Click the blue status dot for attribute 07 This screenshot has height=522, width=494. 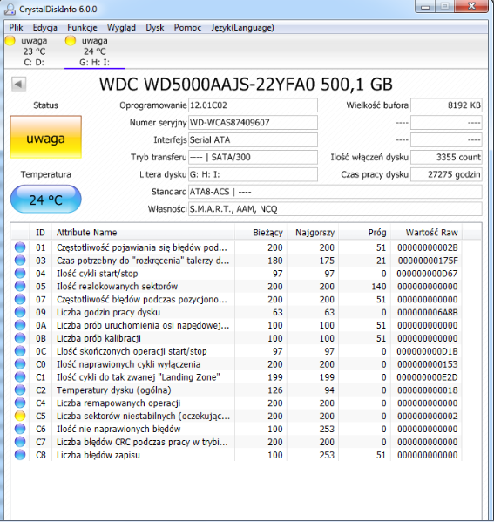pos(20,299)
